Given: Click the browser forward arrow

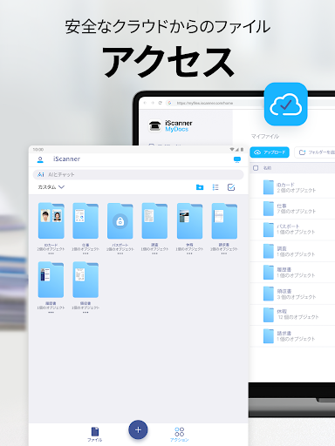Looking at the screenshot, I should tap(153, 103).
